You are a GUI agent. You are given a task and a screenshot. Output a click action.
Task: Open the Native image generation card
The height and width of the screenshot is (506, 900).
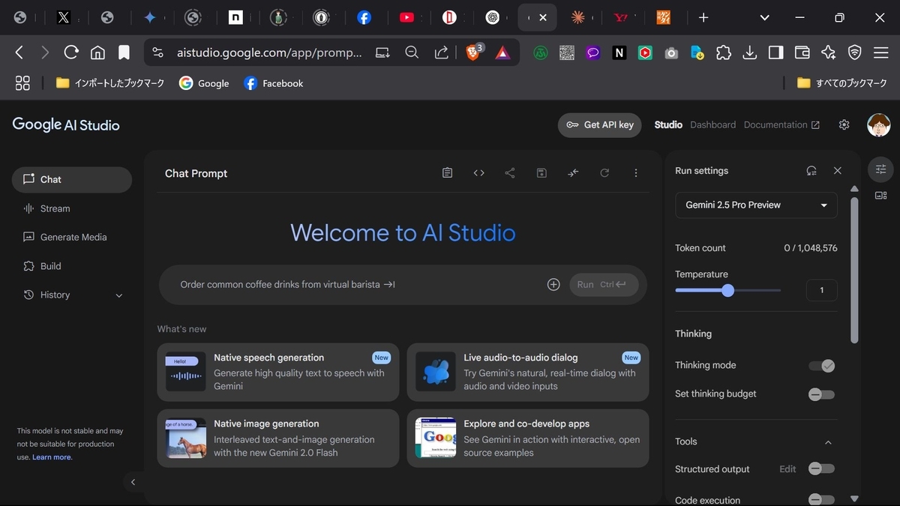[278, 438]
